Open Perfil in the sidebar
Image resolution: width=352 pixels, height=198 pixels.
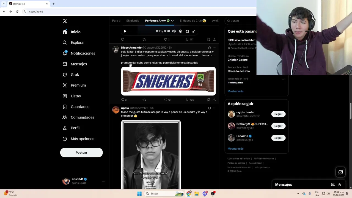71,128
